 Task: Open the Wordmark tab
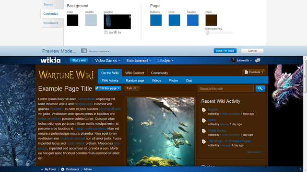[51, 23]
